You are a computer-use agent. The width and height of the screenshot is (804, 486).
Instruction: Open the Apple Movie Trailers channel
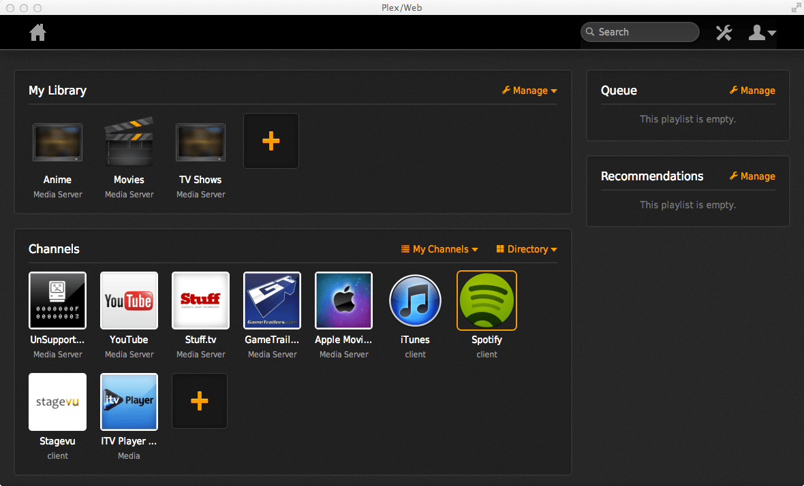pyautogui.click(x=343, y=300)
